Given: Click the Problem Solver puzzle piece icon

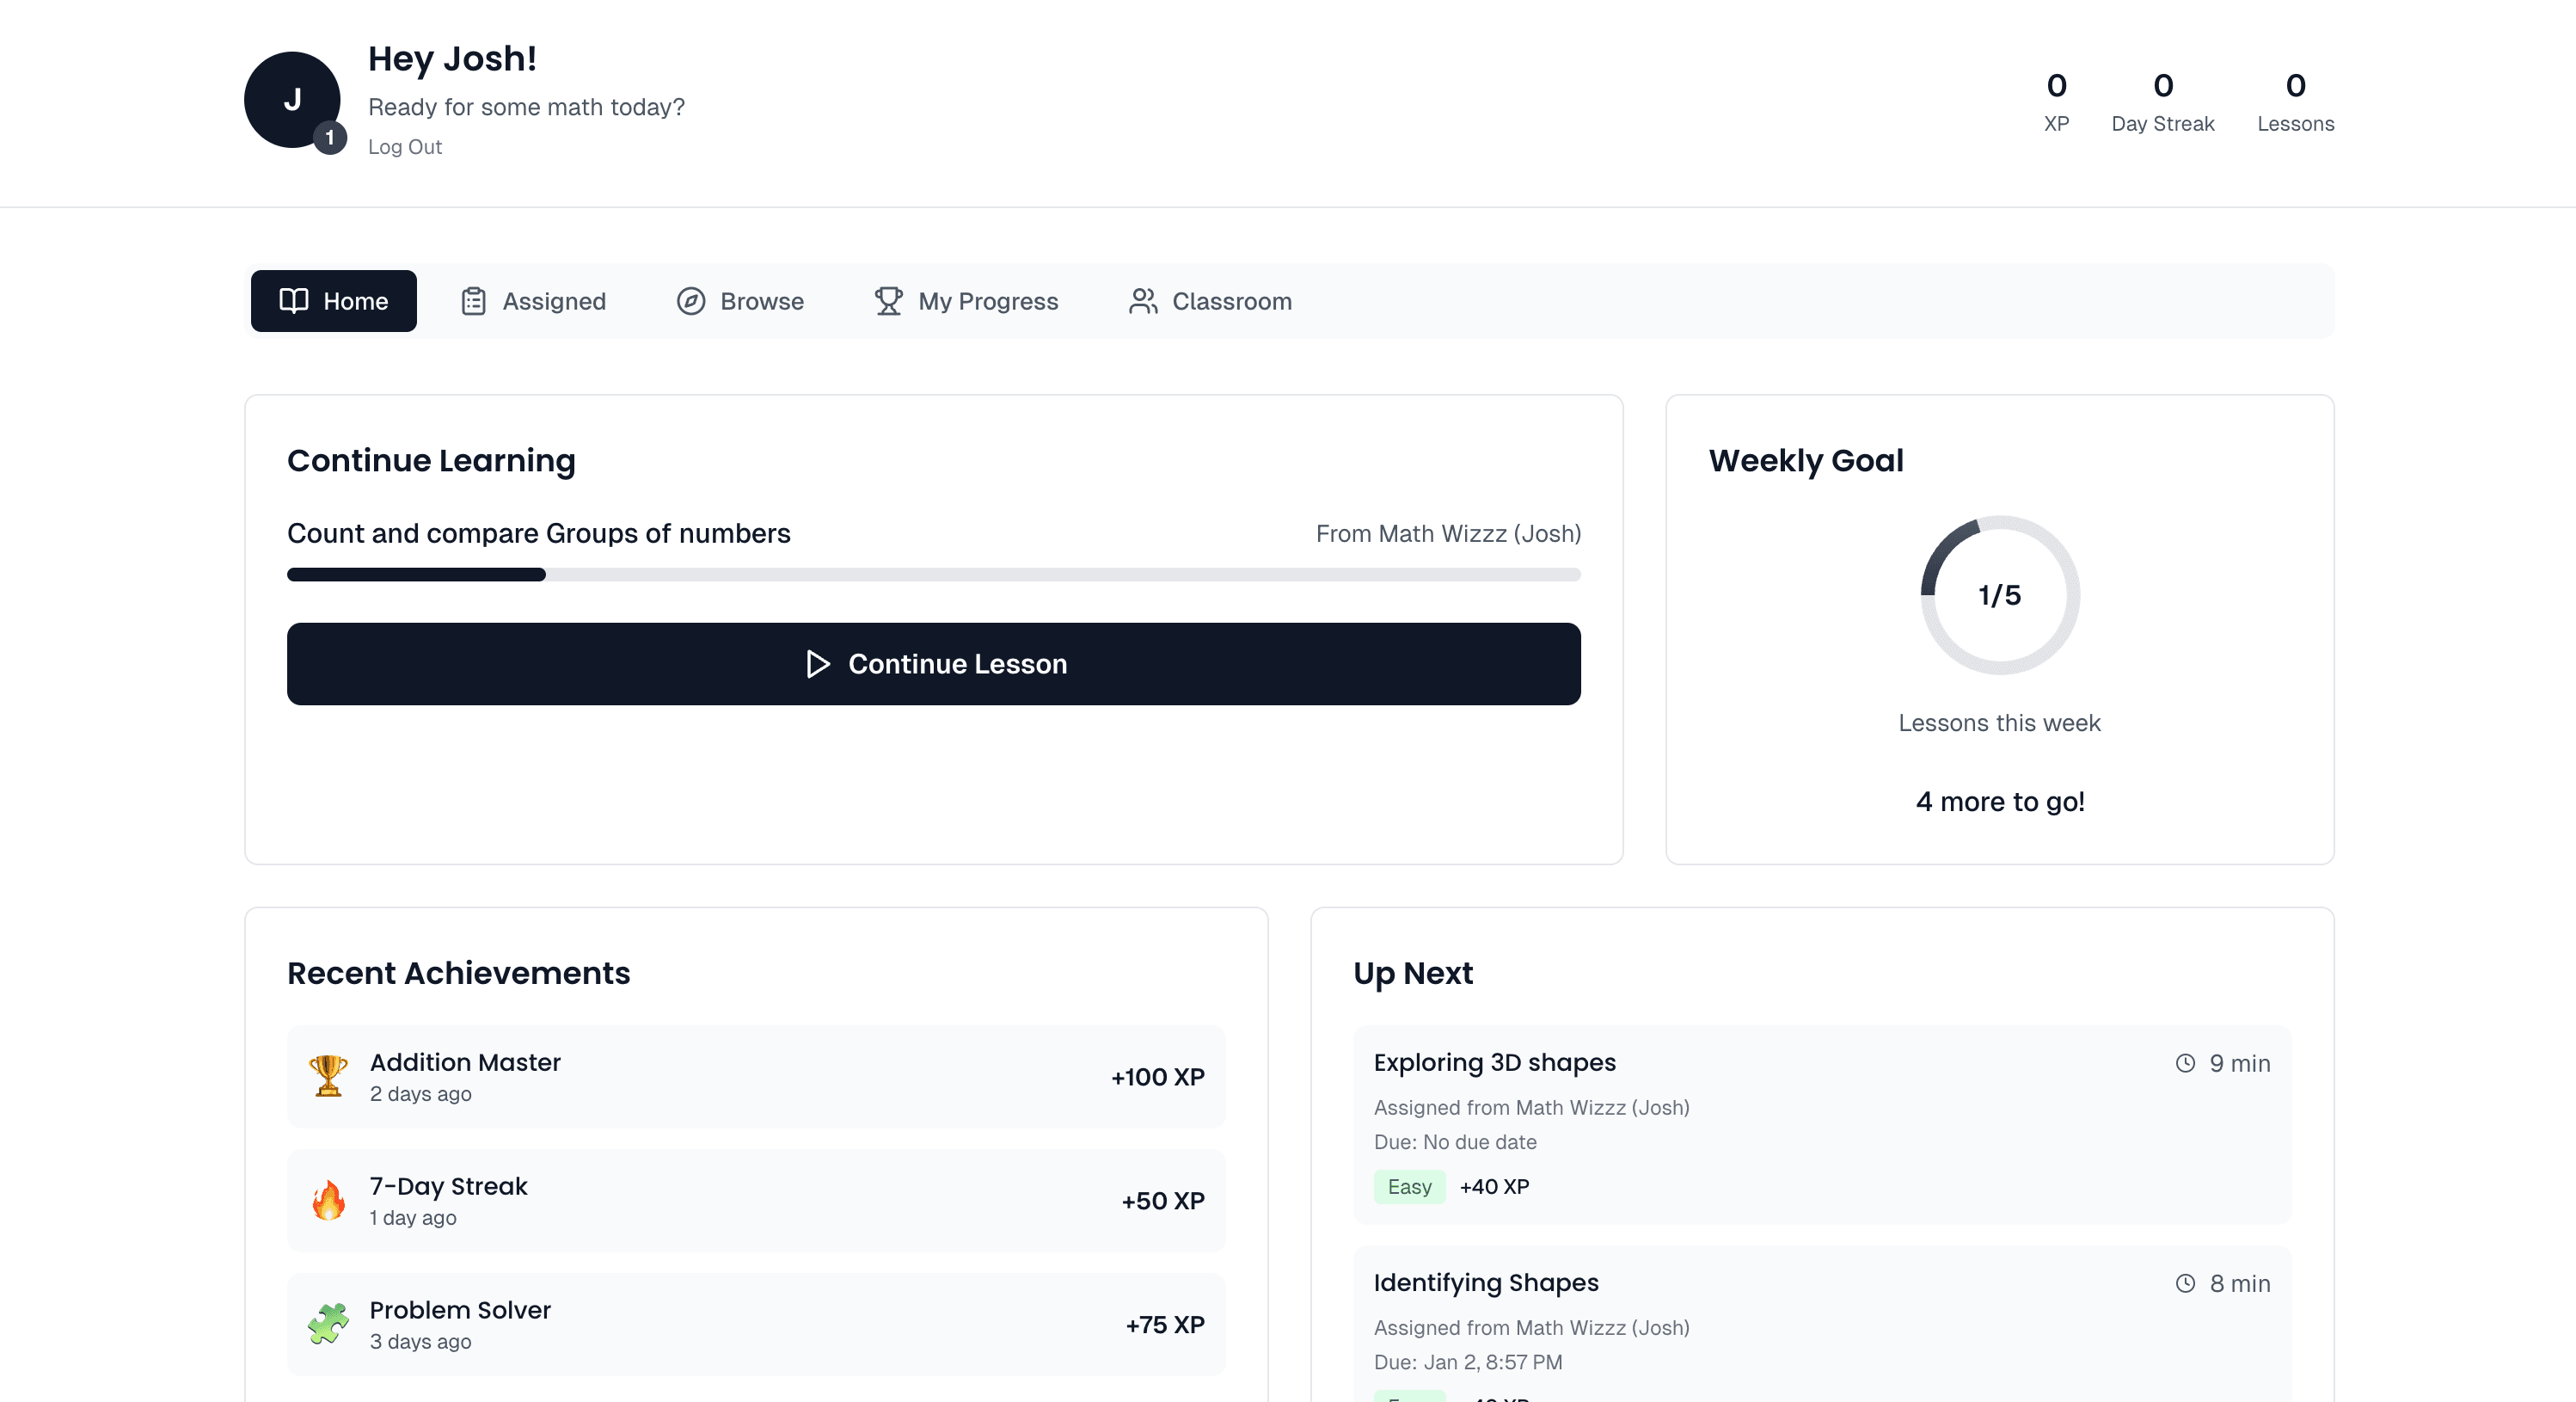Looking at the screenshot, I should (x=328, y=1324).
